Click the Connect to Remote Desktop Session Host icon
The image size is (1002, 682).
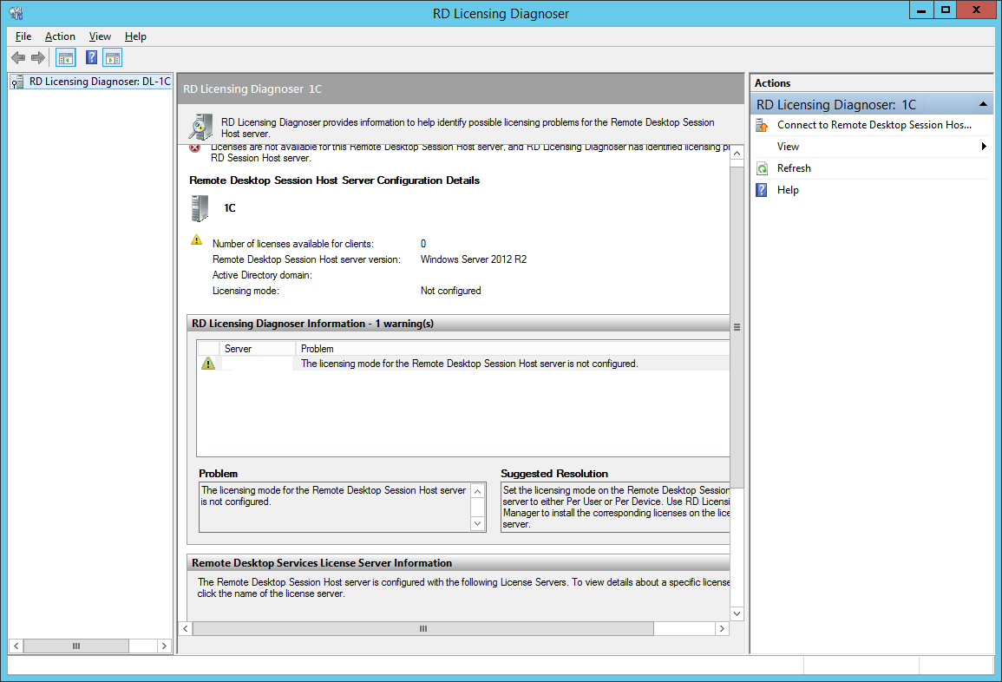(762, 125)
